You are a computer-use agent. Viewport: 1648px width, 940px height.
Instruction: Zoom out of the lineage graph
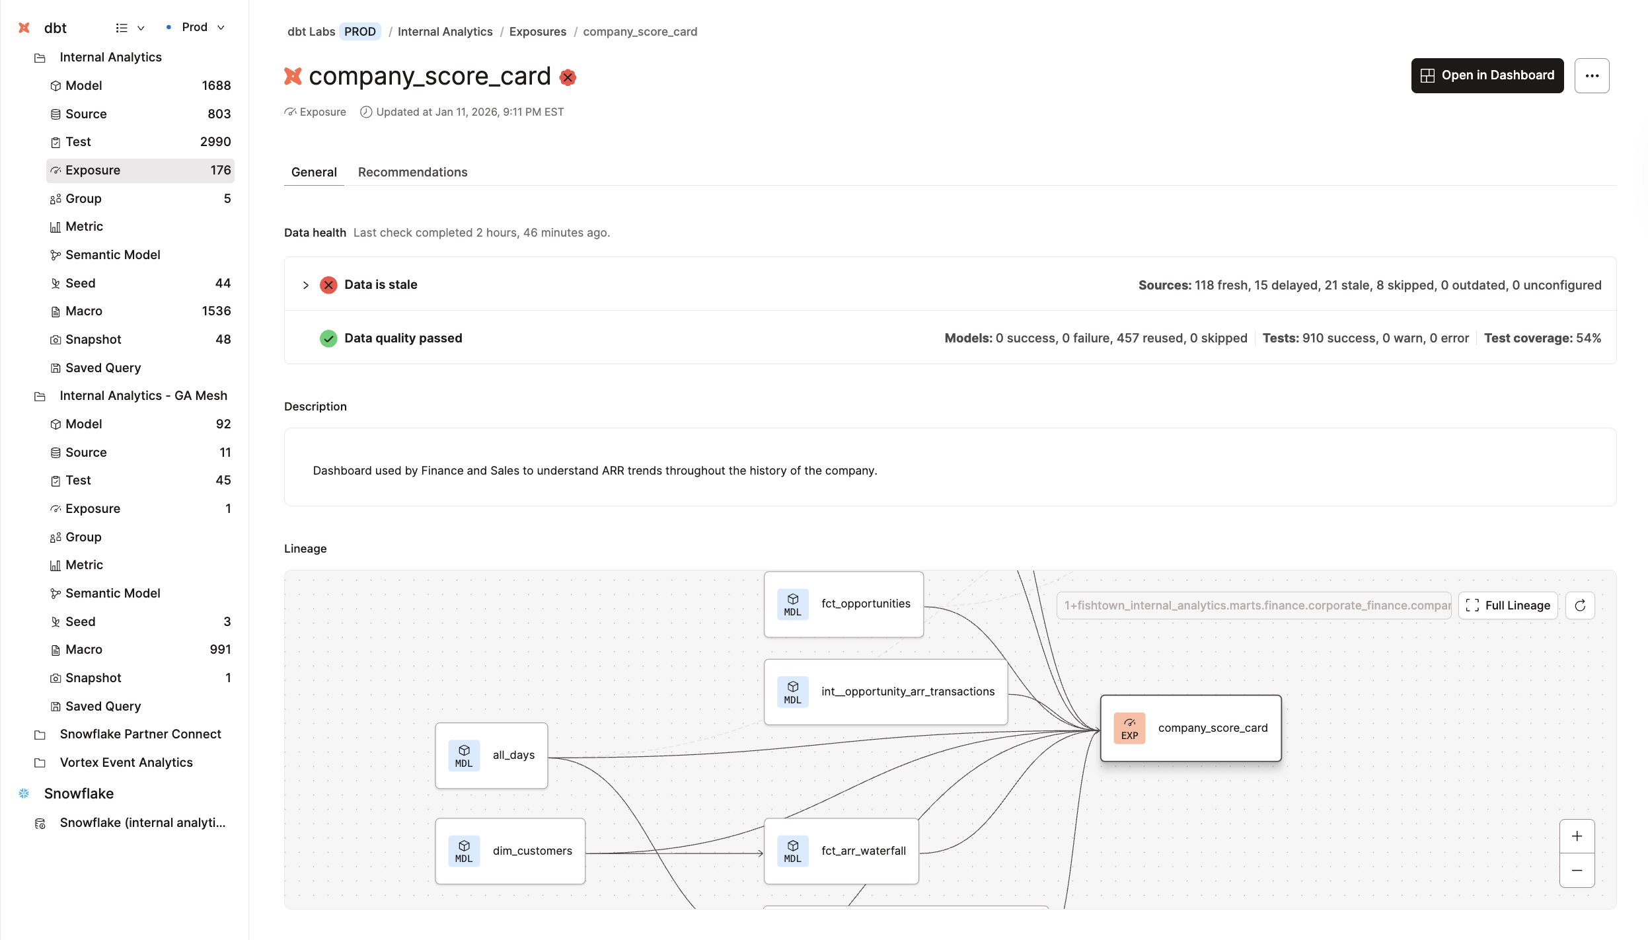[1577, 871]
